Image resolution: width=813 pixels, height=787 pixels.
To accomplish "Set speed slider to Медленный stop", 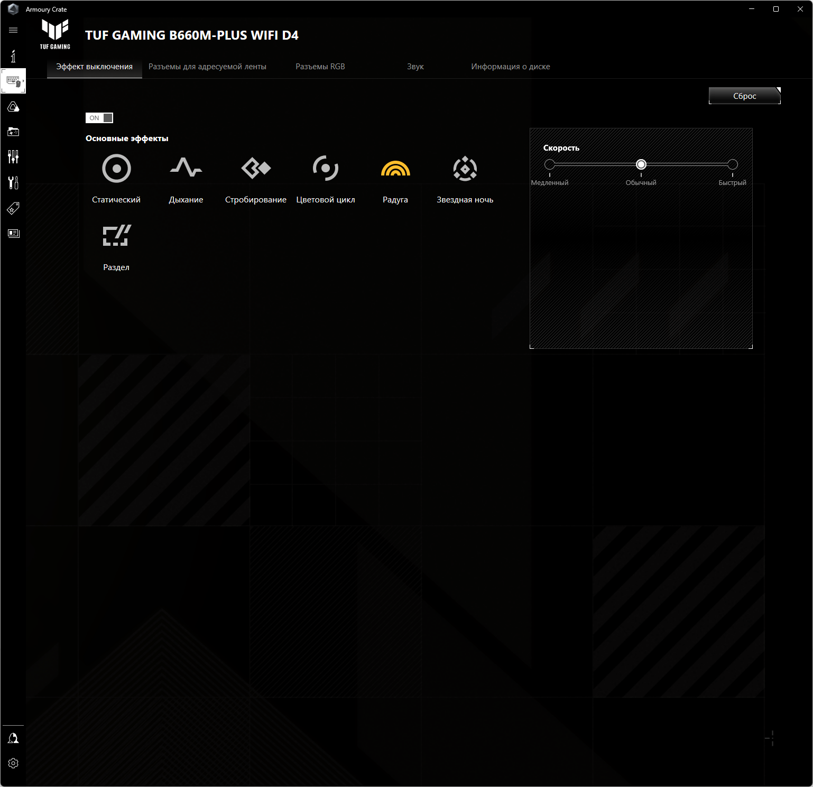I will coord(550,164).
